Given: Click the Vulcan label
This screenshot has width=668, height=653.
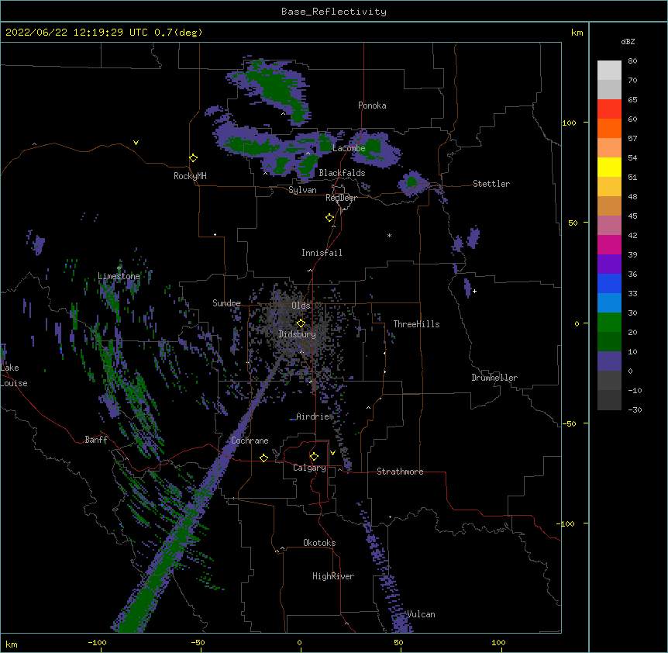Looking at the screenshot, I should 421,614.
